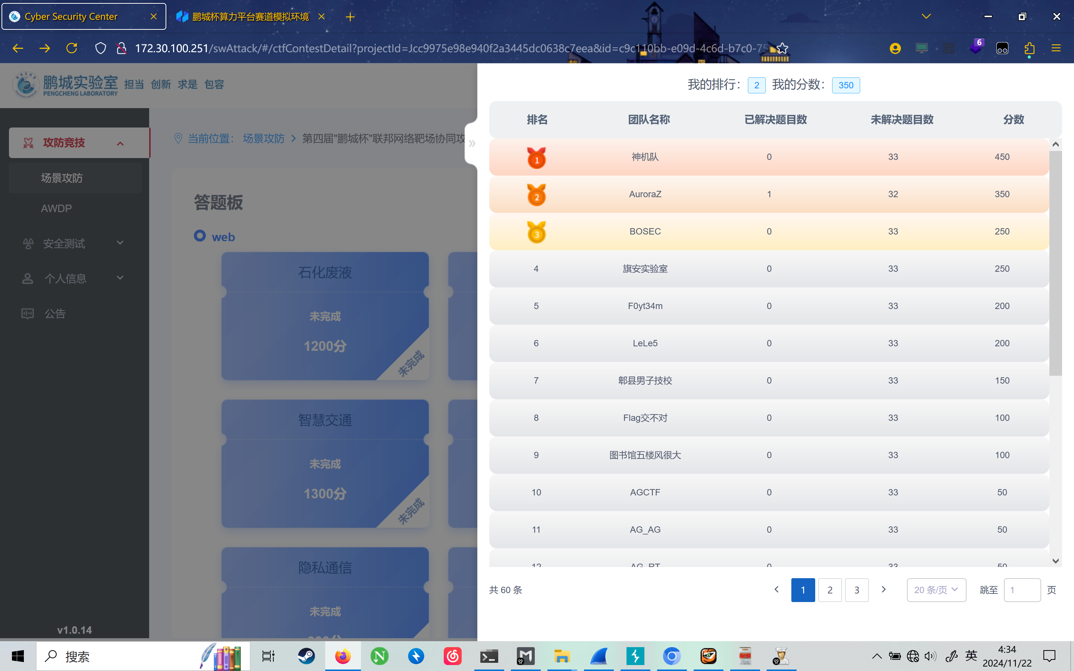
Task: Bookmark this page with the star icon
Action: coord(782,48)
